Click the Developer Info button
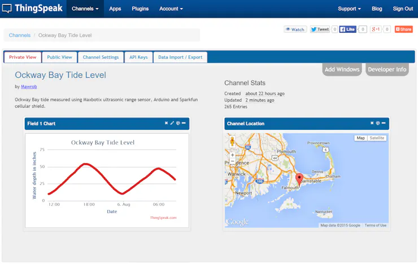The width and height of the screenshot is (418, 264). [x=387, y=69]
